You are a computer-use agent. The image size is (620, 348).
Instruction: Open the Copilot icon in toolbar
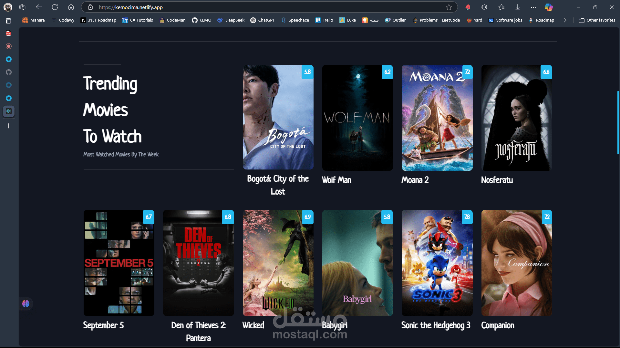point(549,7)
